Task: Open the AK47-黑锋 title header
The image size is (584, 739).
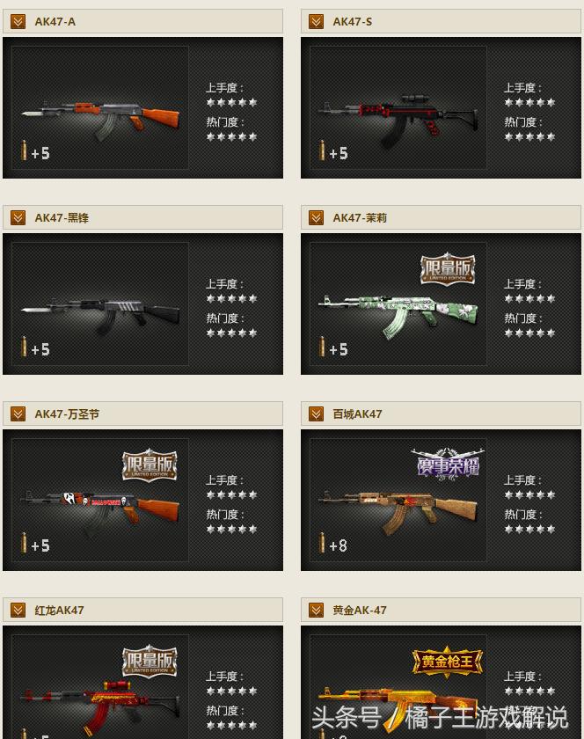Action: pos(142,218)
